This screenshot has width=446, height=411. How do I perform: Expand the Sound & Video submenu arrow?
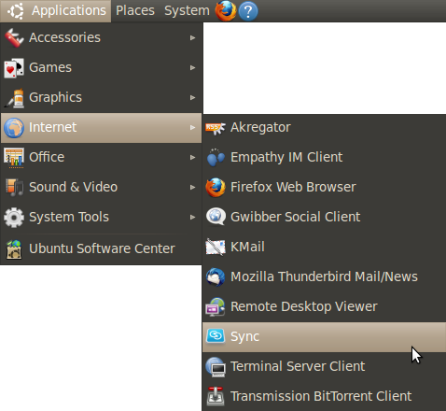point(193,187)
